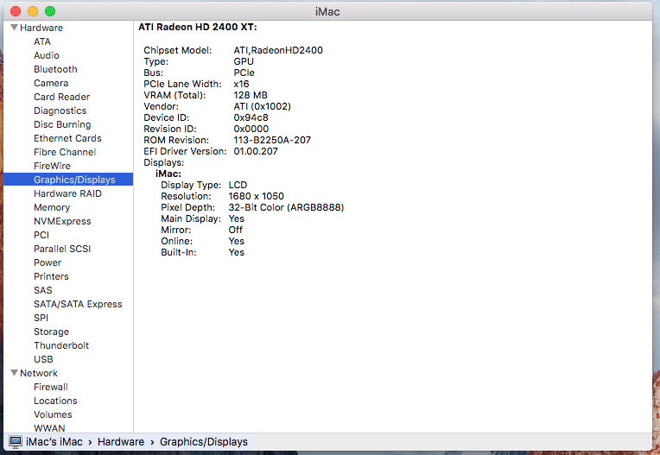This screenshot has width=660, height=455.
Task: Collapse the Network section triangle
Action: pyautogui.click(x=14, y=373)
